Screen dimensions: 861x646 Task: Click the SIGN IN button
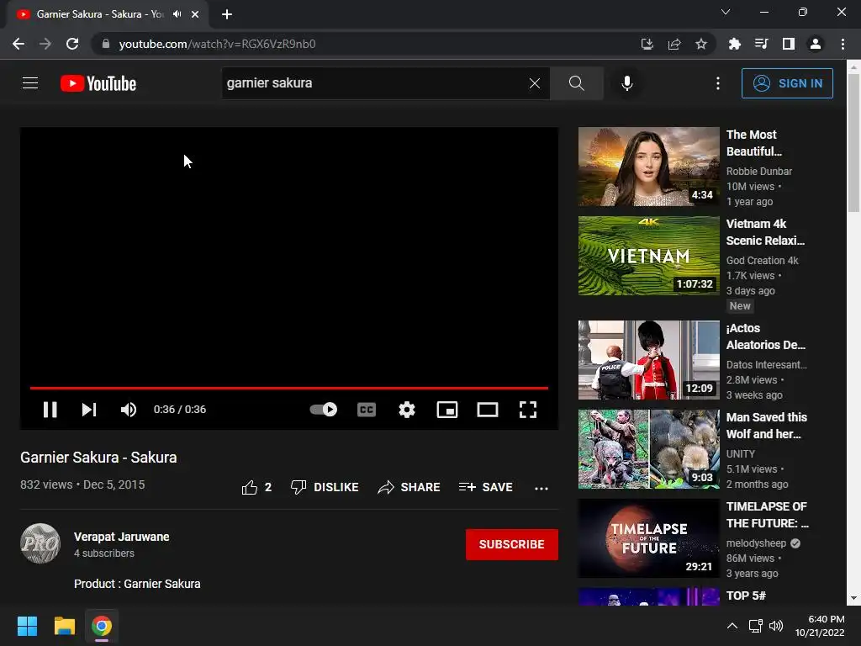click(x=787, y=83)
